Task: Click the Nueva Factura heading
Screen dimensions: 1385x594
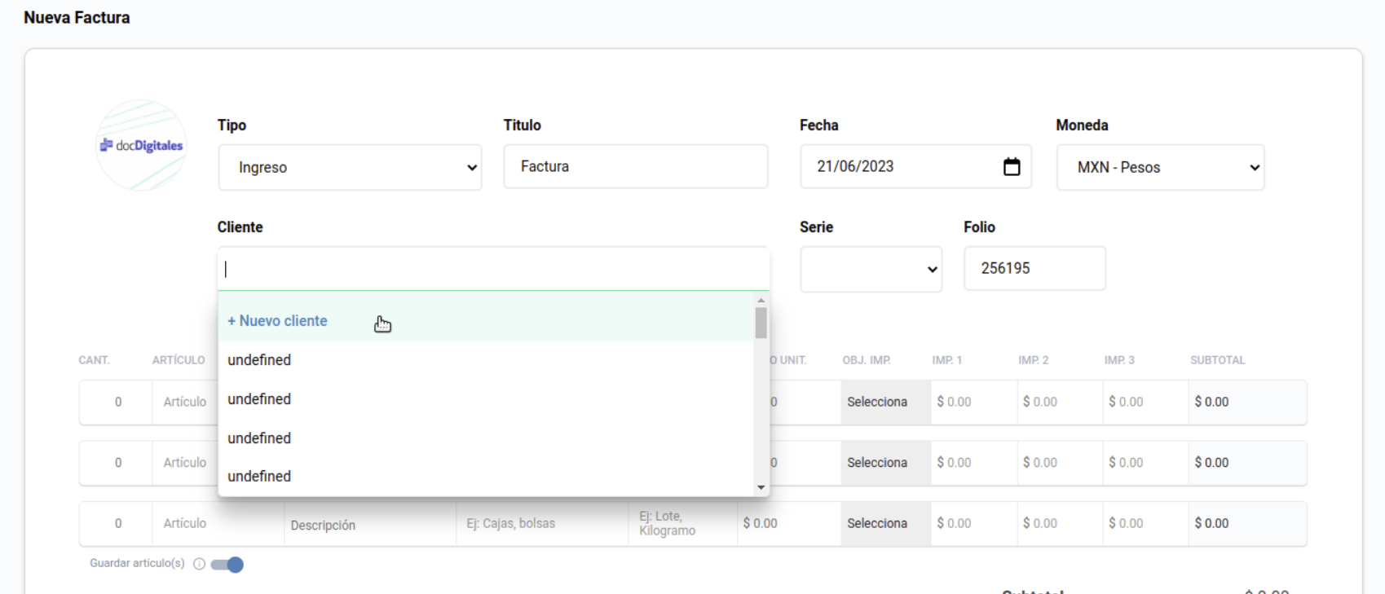Action: [77, 17]
